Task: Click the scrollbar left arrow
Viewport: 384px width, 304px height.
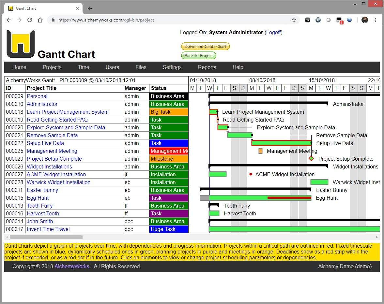Action: 7,237
